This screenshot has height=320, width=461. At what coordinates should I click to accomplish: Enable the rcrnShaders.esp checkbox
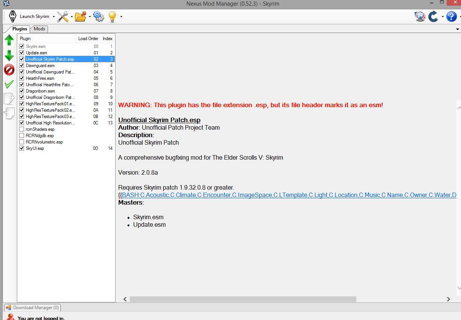(22, 129)
